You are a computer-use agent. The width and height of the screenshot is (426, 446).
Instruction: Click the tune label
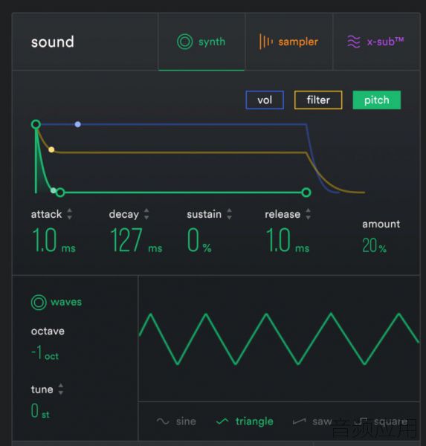tap(42, 390)
